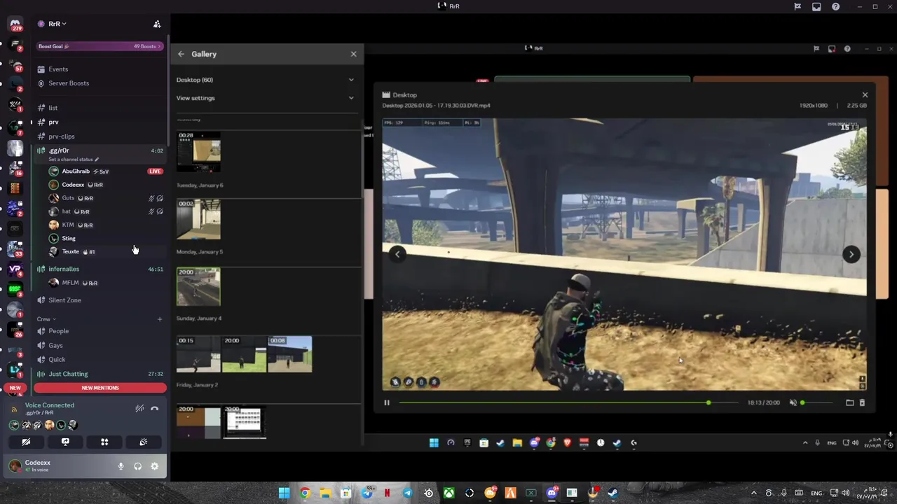
Task: Close the Desktop video viewer
Action: (865, 94)
